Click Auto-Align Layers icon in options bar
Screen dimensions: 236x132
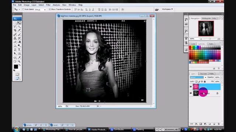[123, 10]
